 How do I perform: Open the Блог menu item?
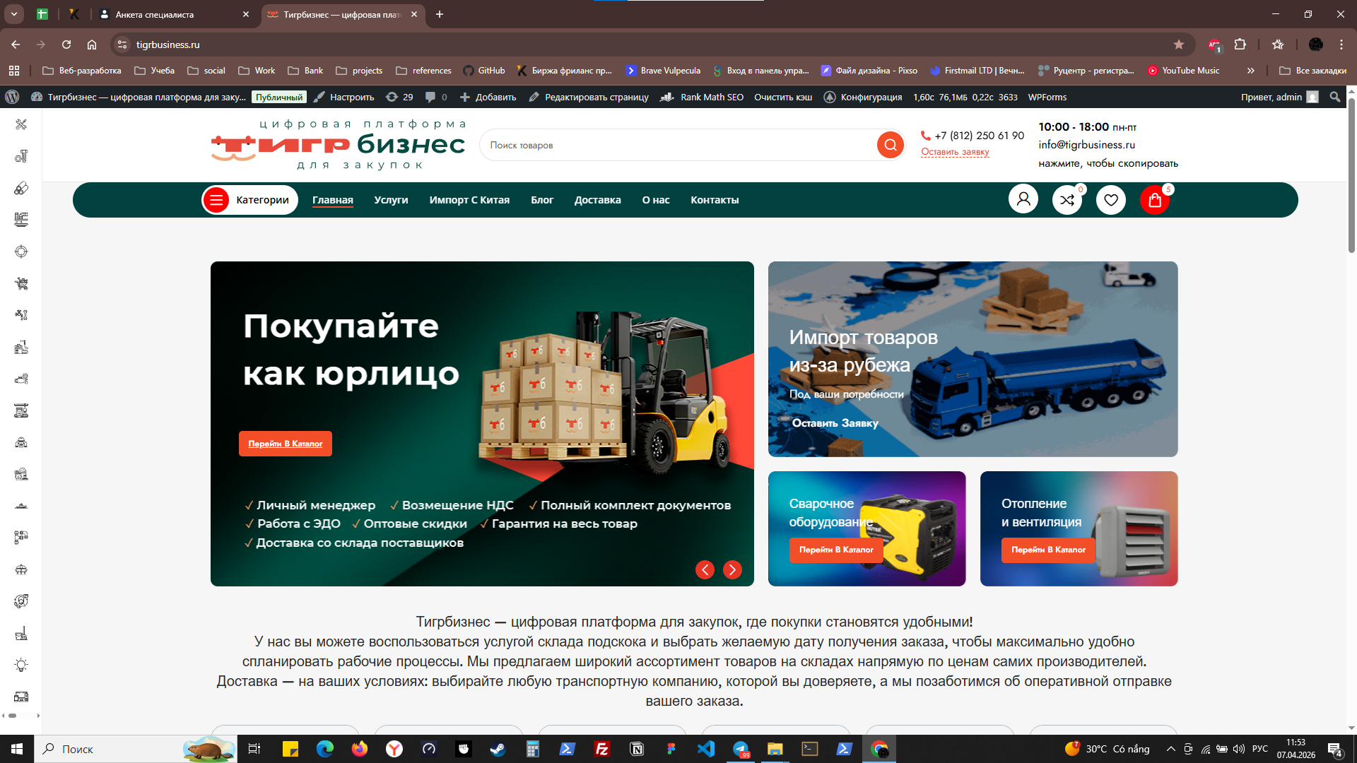542,200
